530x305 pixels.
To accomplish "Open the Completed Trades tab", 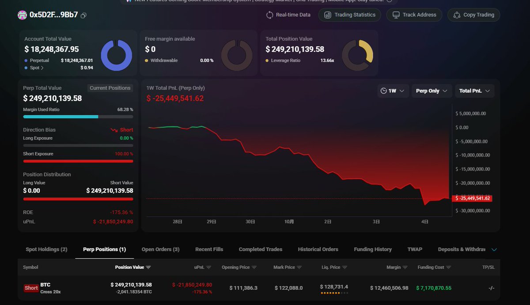I will (261, 249).
